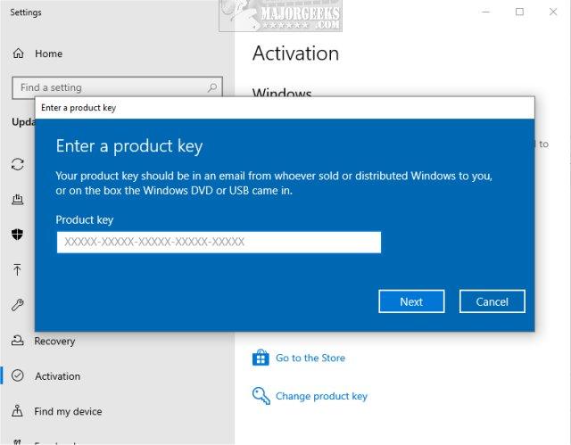Click the Change product key link
Image resolution: width=571 pixels, height=445 pixels.
[321, 396]
